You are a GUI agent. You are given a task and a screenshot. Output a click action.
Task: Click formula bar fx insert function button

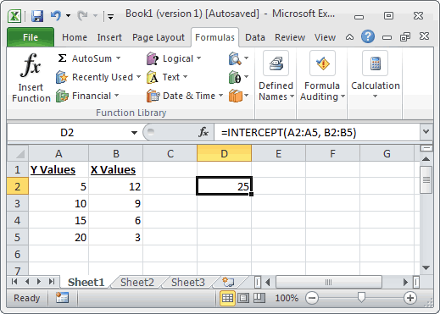coord(203,132)
